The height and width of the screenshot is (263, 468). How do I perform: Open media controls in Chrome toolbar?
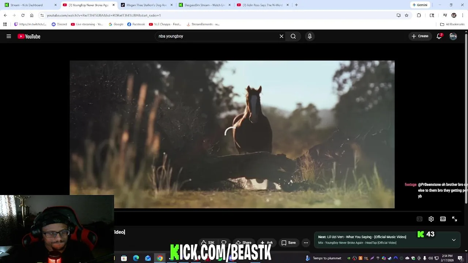click(x=445, y=15)
